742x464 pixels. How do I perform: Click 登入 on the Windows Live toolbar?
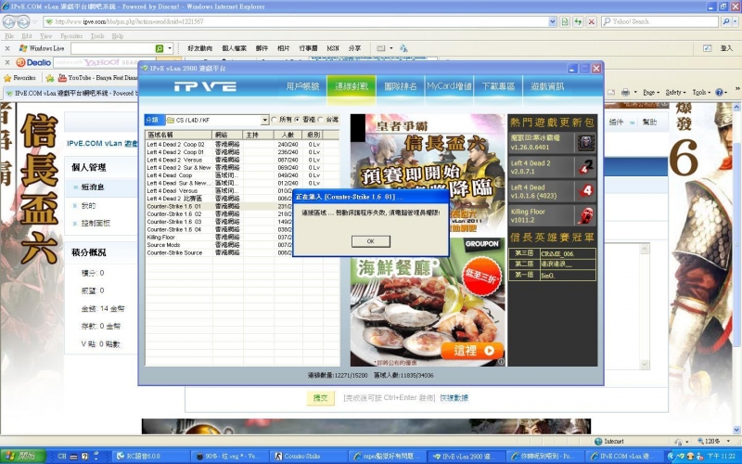coord(726,48)
